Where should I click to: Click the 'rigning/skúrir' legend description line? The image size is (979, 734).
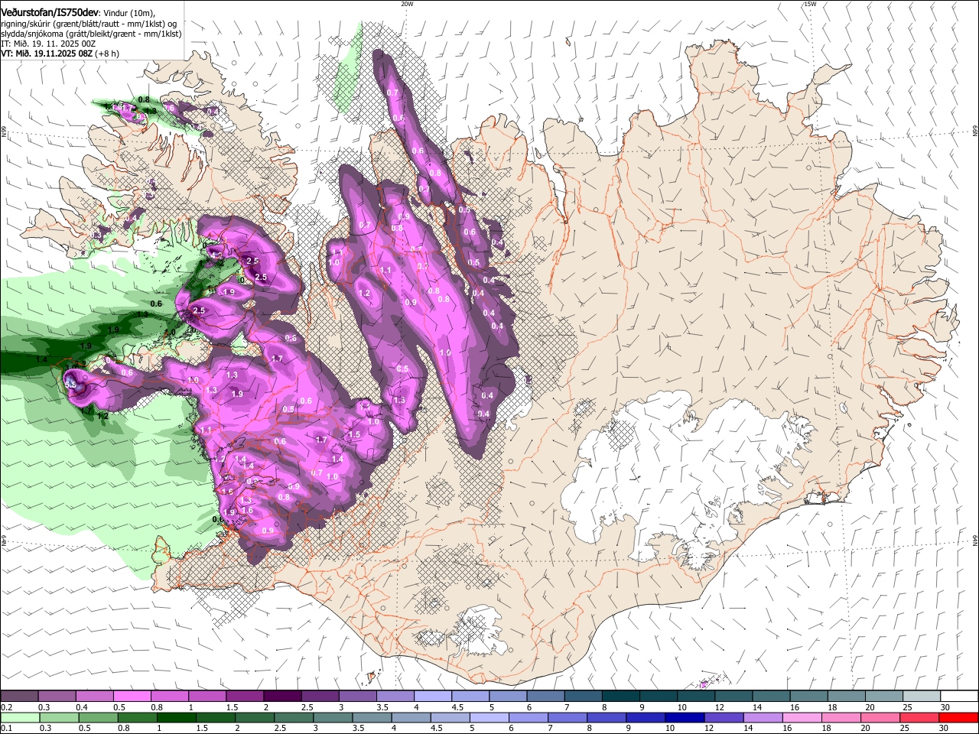coord(89,24)
